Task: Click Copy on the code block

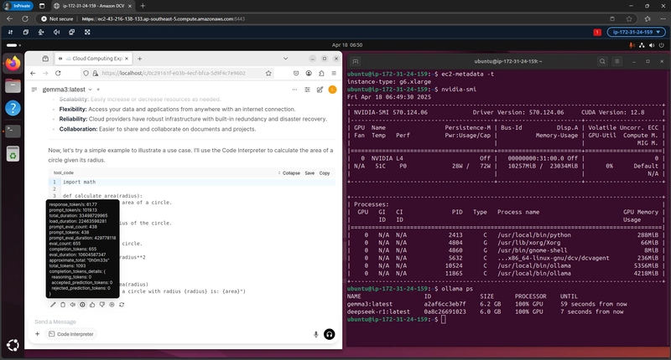Action: pyautogui.click(x=325, y=173)
